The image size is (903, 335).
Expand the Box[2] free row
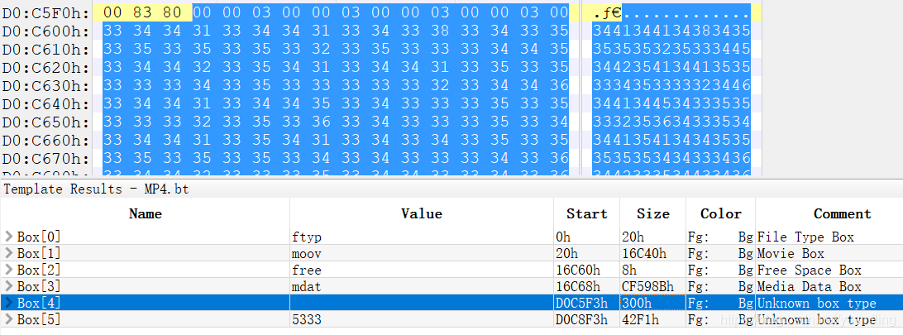8,270
